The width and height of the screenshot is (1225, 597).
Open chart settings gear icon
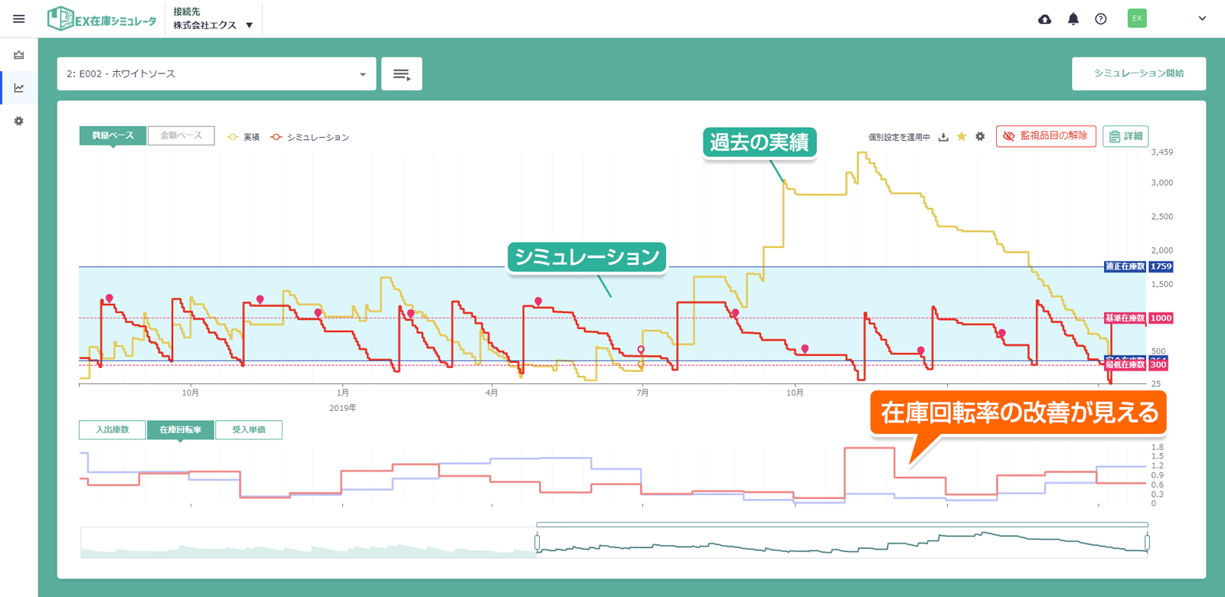tap(980, 136)
